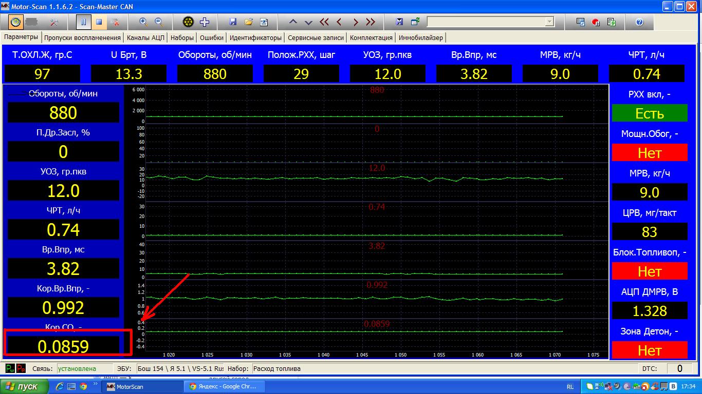The height and width of the screenshot is (394, 702).
Task: Open the пуск Start button
Action: (x=25, y=386)
